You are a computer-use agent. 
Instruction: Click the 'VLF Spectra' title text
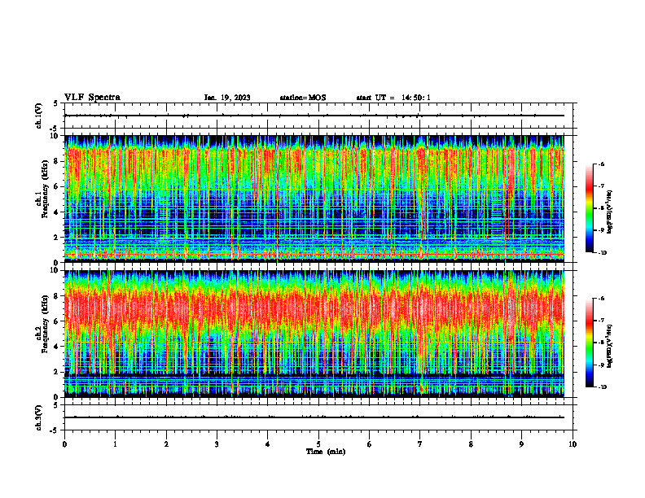point(92,98)
